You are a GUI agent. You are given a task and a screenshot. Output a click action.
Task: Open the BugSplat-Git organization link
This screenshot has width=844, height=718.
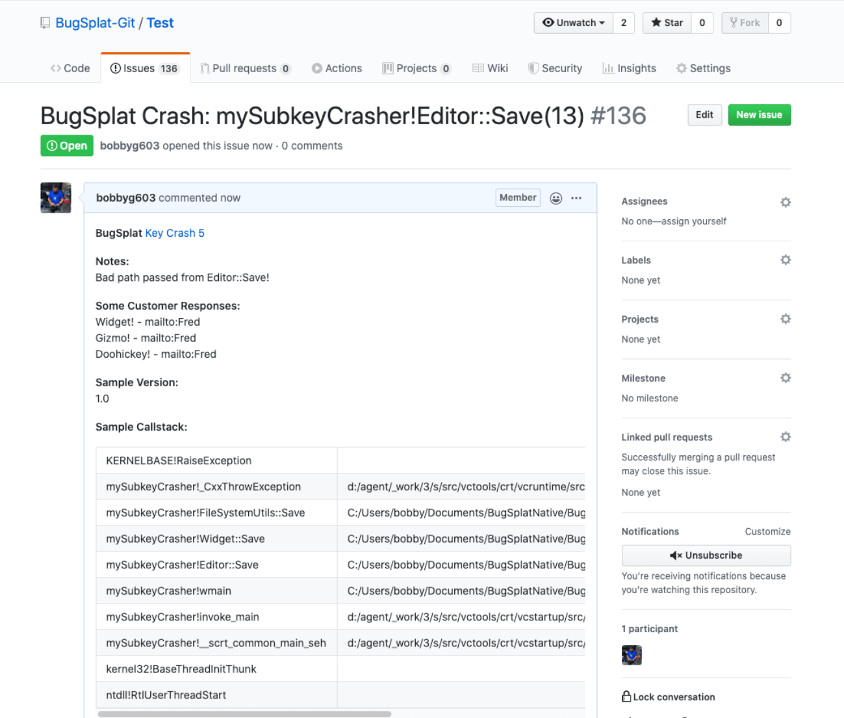[95, 23]
